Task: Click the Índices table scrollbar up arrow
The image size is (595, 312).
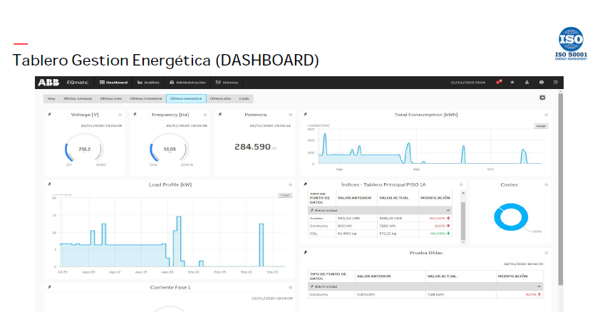Action: [463, 193]
